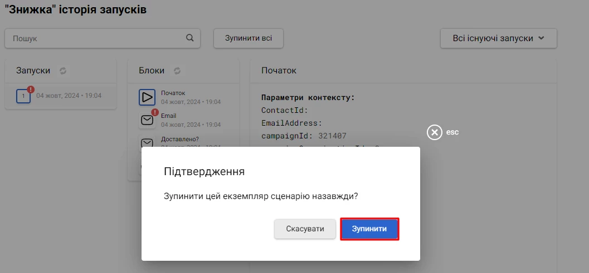Select the Email block envelope icon
The width and height of the screenshot is (589, 273).
147,120
